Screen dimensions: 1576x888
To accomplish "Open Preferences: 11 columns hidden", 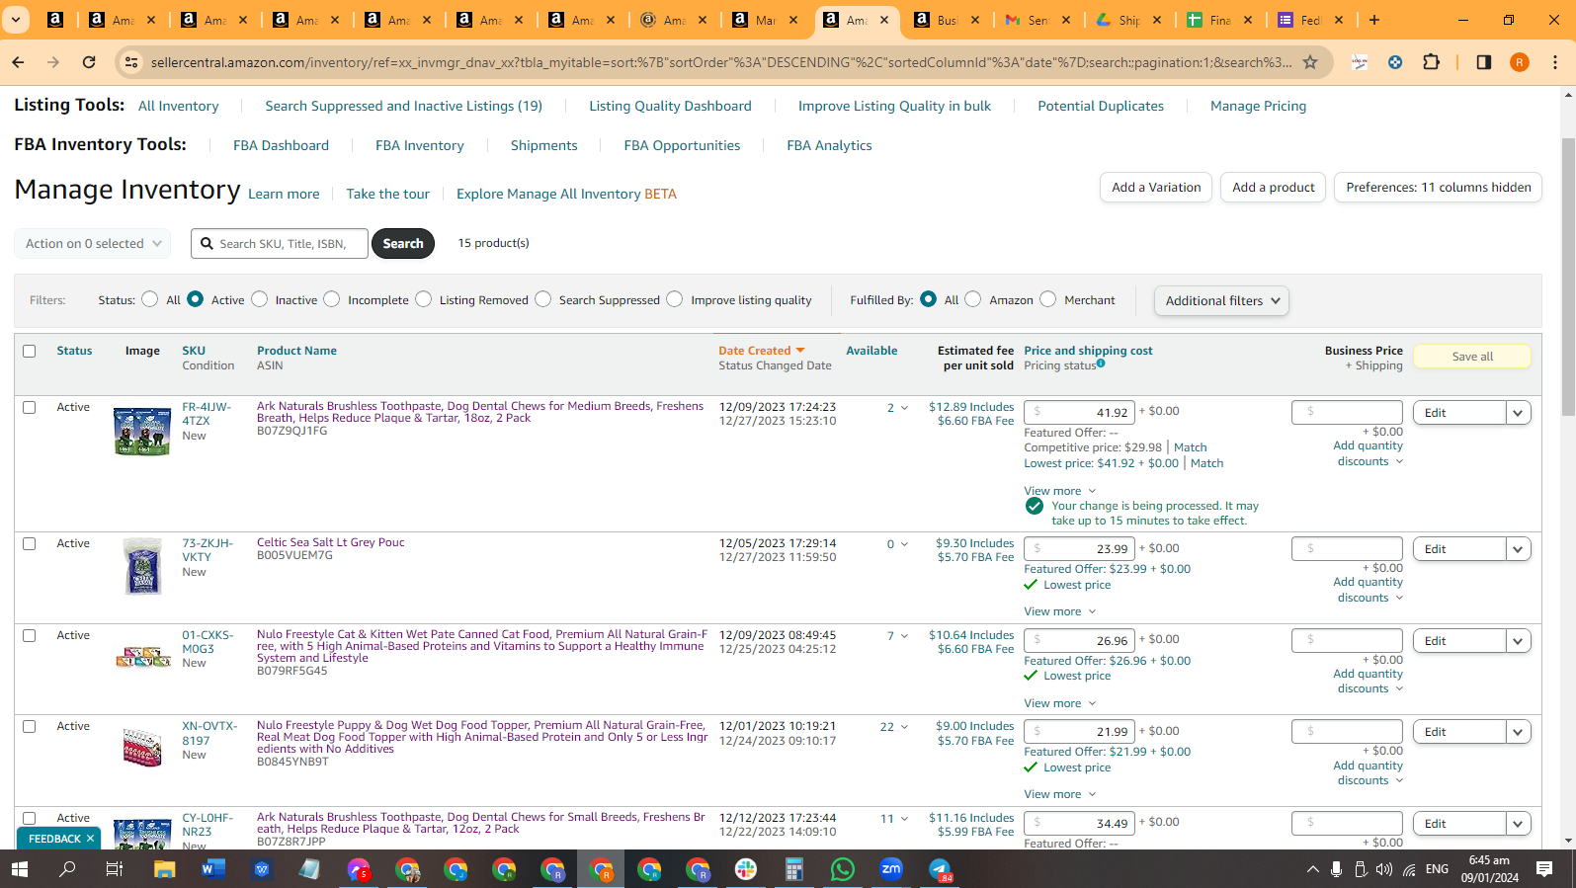I will [x=1438, y=188].
